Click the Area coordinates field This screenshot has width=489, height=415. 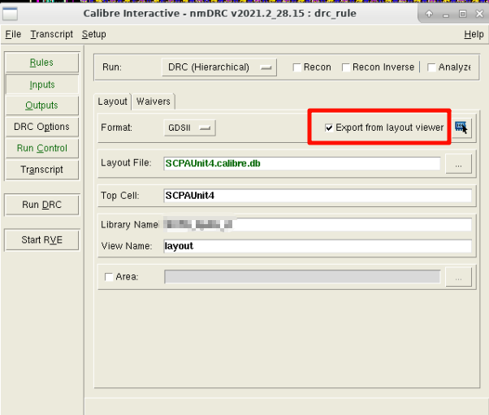pos(302,277)
